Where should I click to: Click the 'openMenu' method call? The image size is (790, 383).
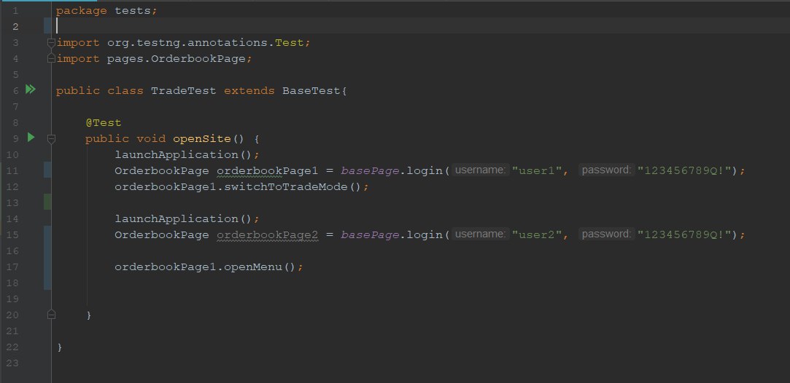click(x=253, y=267)
